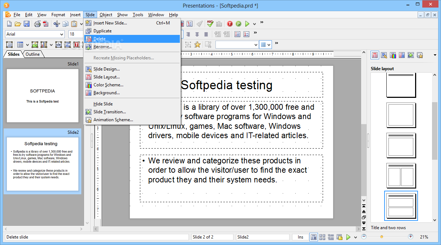The width and height of the screenshot is (441, 245).
Task: Click the Cut scissors icon
Action: coord(57,24)
